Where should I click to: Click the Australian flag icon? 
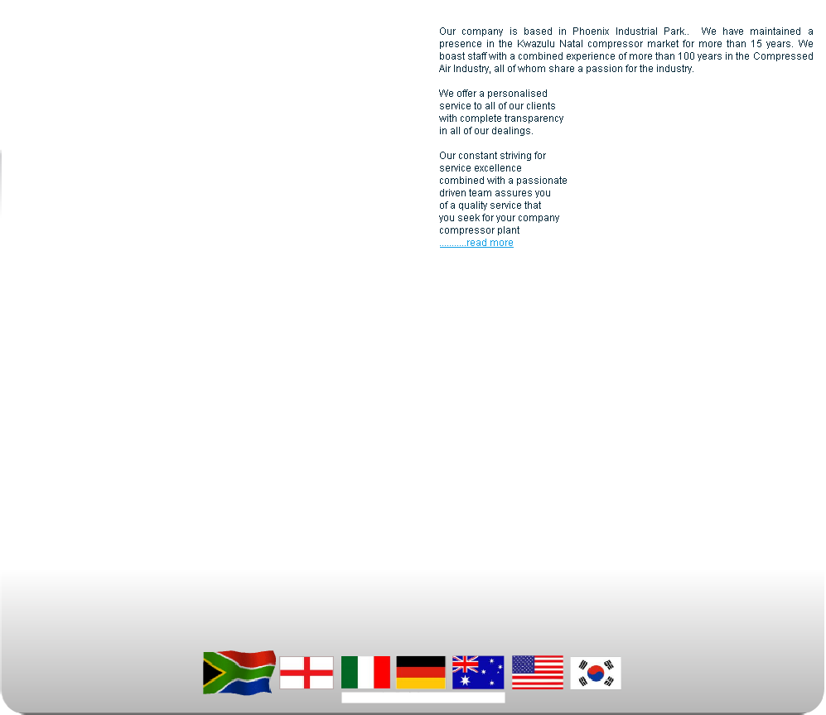(478, 672)
